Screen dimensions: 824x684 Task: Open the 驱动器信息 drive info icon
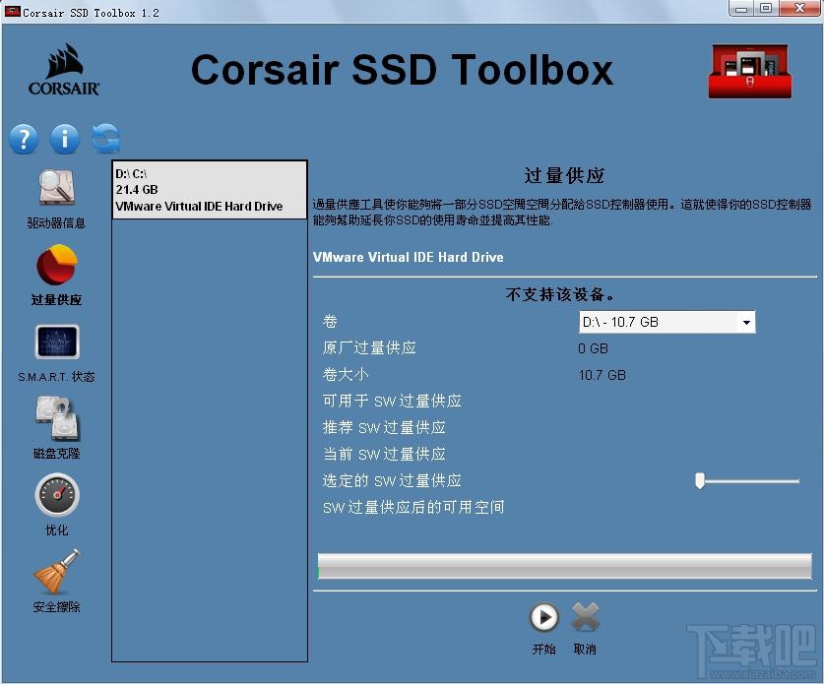pos(57,188)
